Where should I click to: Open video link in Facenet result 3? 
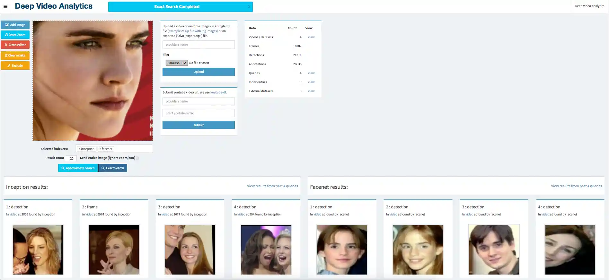coord(469,214)
